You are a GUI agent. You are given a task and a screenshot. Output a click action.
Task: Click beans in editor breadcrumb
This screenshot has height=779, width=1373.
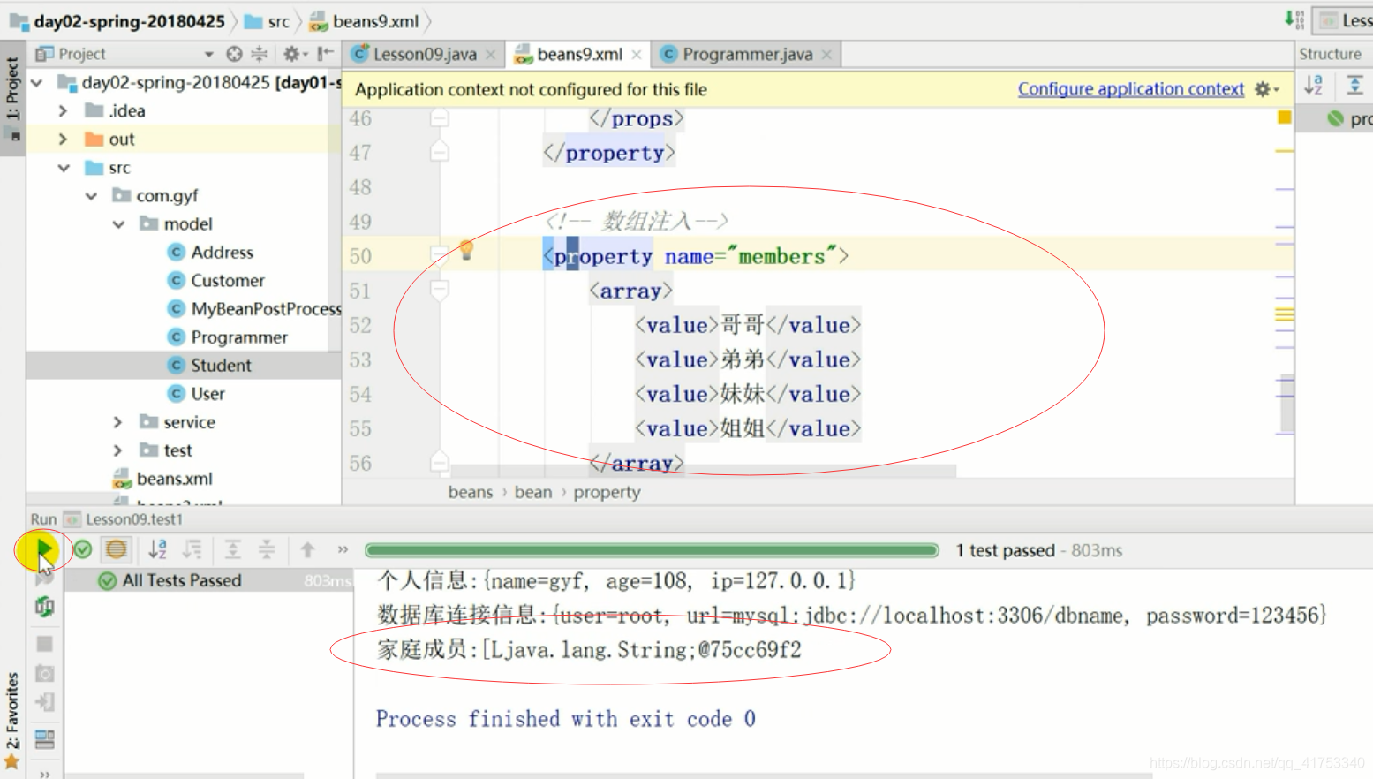tap(470, 492)
